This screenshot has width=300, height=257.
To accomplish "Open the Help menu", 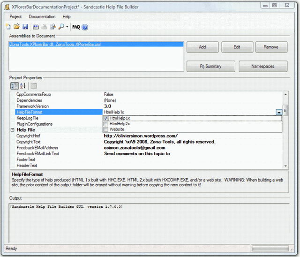I will coord(67,16).
